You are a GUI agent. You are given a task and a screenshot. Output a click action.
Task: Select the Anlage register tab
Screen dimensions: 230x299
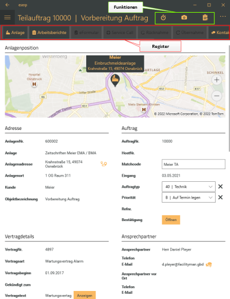coord(15,32)
